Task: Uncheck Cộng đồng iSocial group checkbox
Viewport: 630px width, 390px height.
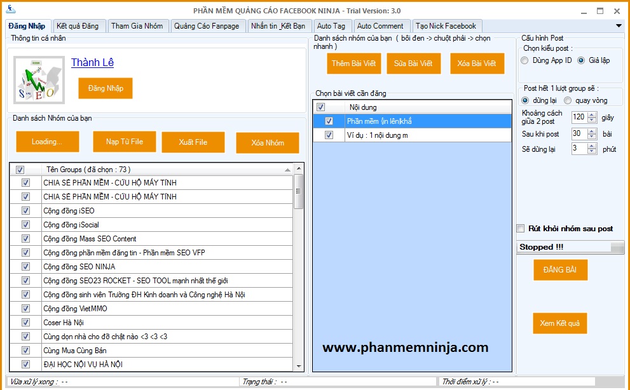Action: click(x=25, y=224)
